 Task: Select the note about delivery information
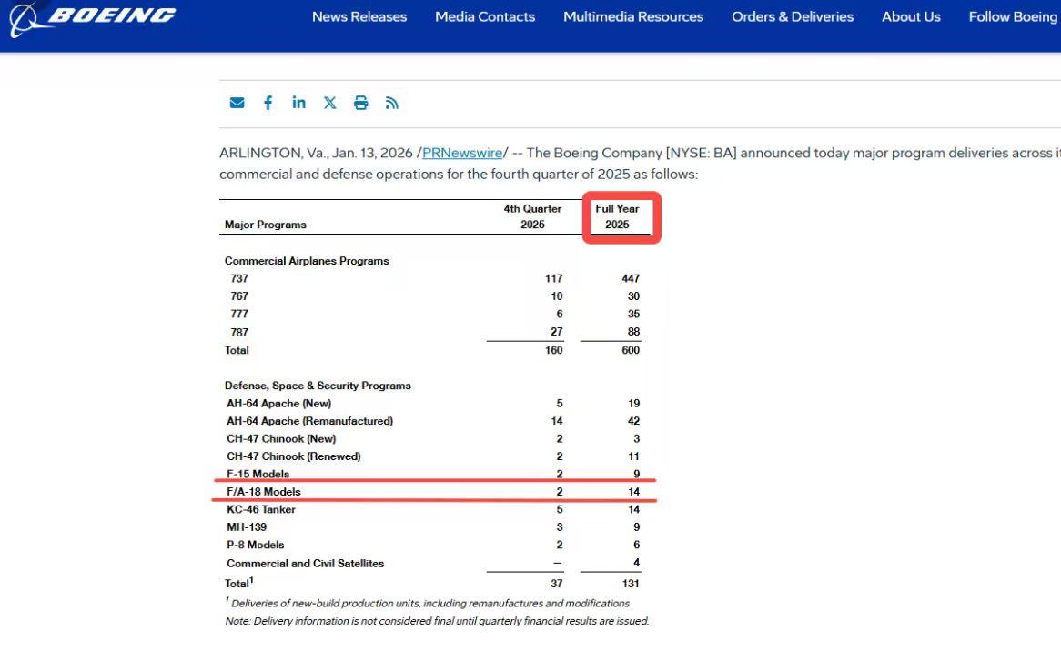click(437, 621)
